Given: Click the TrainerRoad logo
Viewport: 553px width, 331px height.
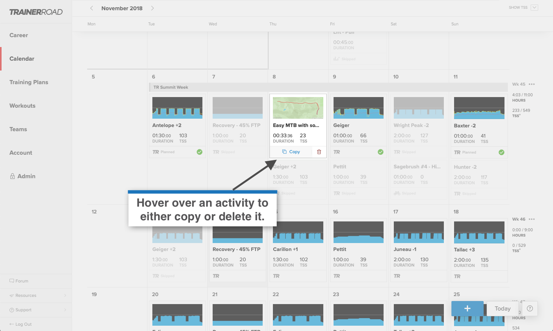Looking at the screenshot, I should click(x=36, y=12).
